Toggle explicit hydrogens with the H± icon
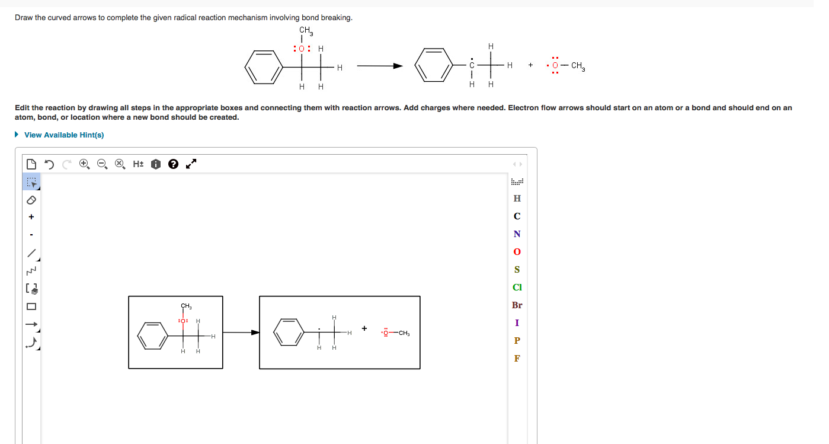The width and height of the screenshot is (829, 444). pos(137,164)
